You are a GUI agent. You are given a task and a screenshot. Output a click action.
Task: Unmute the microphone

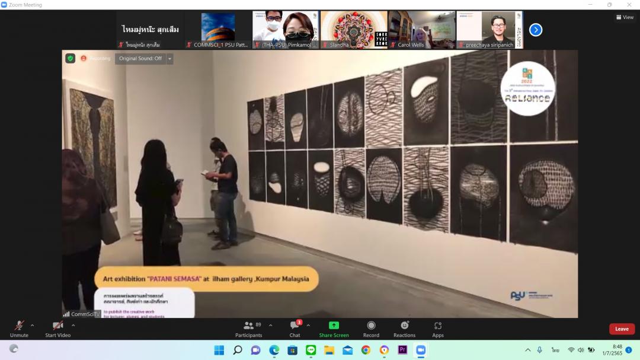[x=19, y=326]
